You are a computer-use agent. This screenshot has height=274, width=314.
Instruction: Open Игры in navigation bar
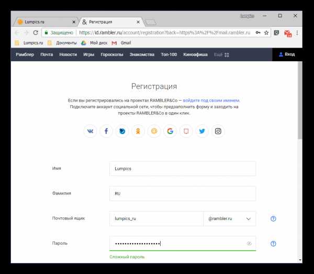(89, 54)
